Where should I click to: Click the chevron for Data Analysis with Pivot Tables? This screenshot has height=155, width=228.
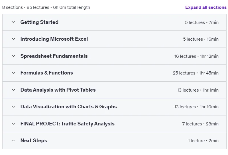pos(13,90)
